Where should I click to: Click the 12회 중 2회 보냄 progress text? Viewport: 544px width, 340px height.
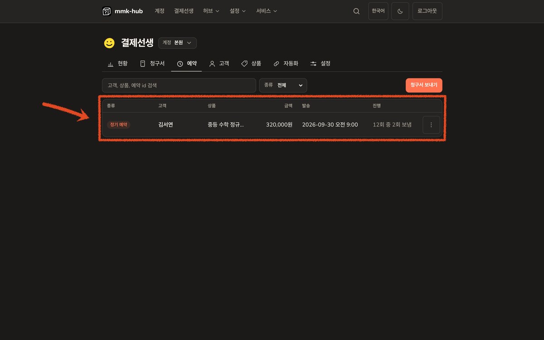point(392,125)
